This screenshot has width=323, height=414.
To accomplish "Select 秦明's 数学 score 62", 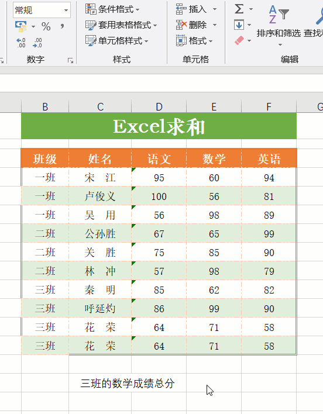I will tap(214, 289).
